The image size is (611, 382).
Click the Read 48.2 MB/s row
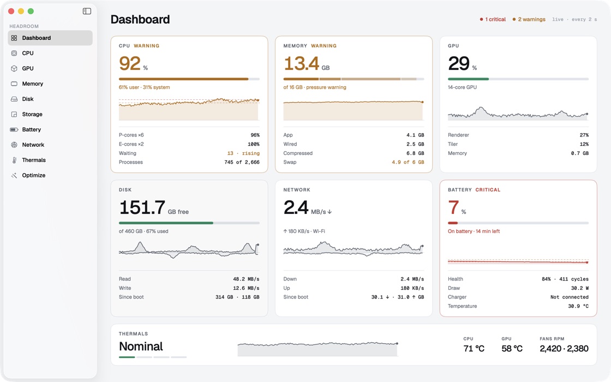(x=189, y=279)
